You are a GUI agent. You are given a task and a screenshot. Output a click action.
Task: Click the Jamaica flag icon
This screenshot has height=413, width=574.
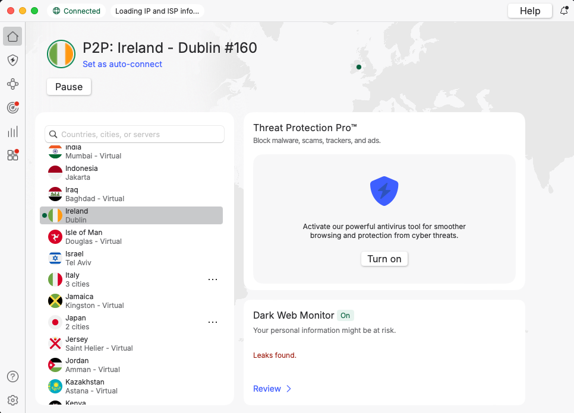point(55,301)
